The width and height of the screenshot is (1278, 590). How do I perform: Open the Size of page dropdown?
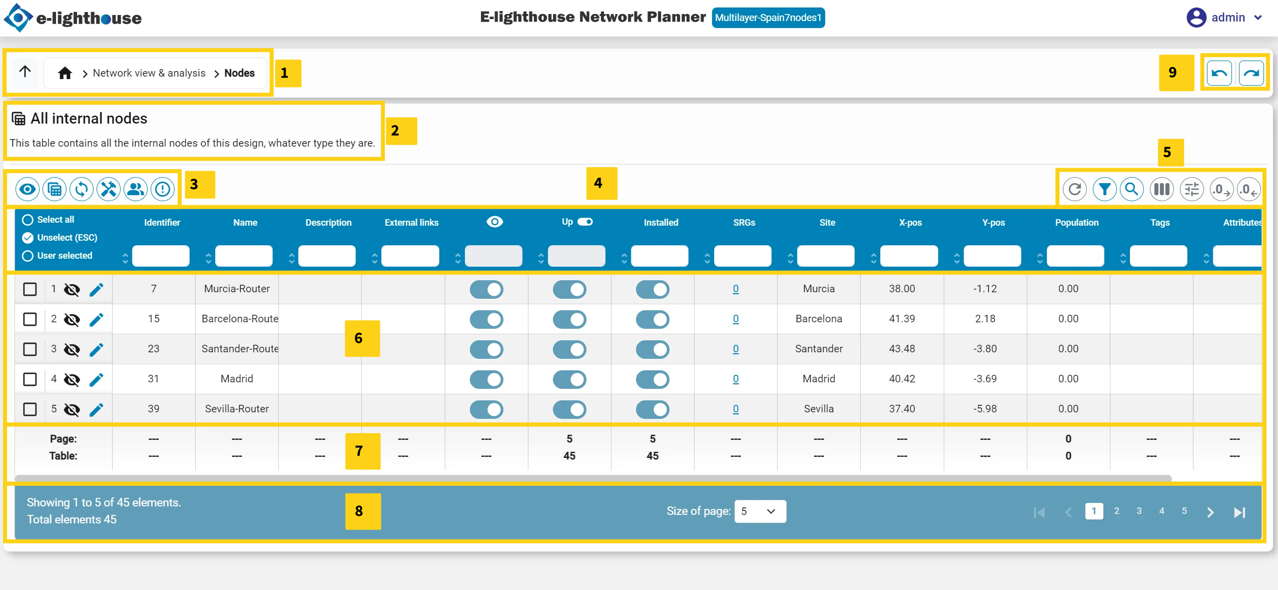[760, 511]
